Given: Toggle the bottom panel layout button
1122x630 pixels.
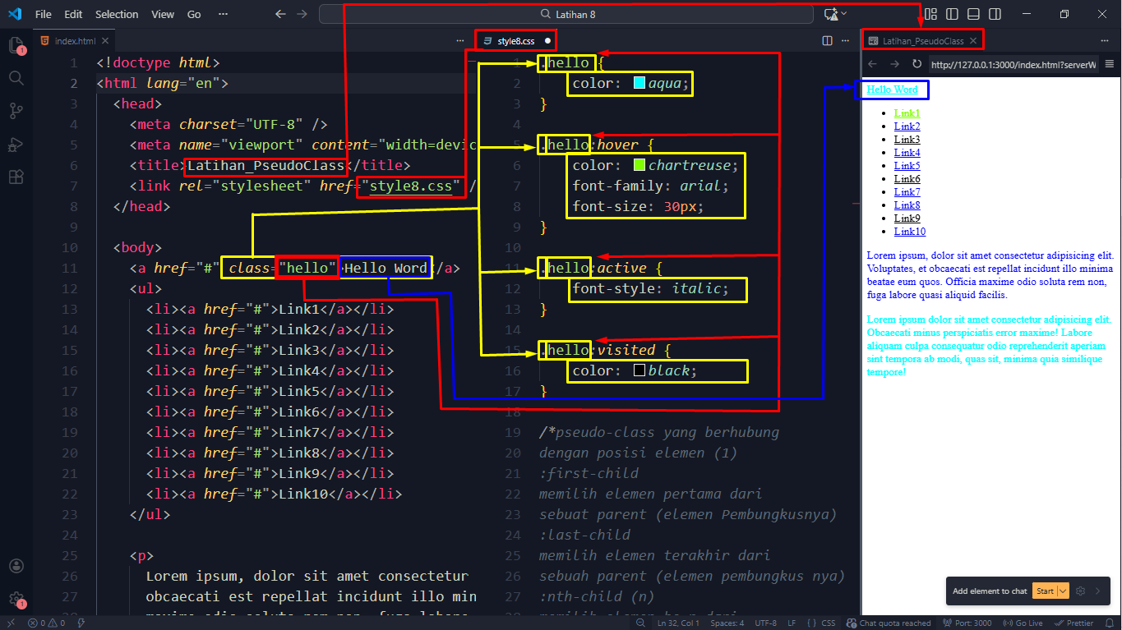Looking at the screenshot, I should pyautogui.click(x=973, y=14).
